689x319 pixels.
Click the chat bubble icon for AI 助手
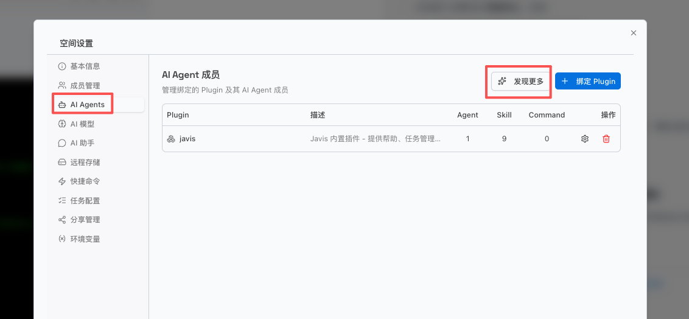click(61, 144)
